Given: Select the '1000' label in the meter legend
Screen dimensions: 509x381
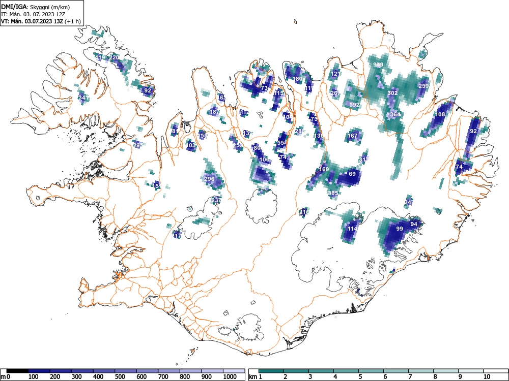Looking at the screenshot, I should pos(230,377).
